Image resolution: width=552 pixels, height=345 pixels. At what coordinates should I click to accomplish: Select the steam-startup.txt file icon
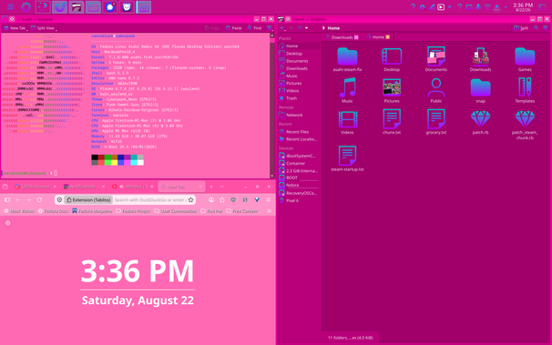[x=347, y=156]
